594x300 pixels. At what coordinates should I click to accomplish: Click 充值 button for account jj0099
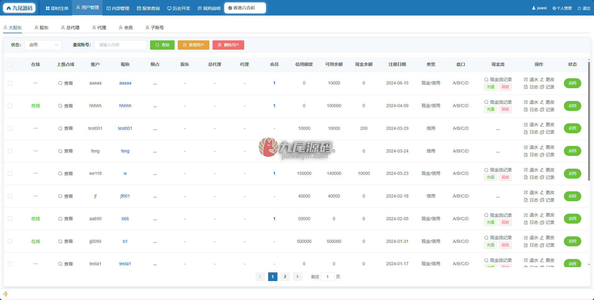click(491, 245)
